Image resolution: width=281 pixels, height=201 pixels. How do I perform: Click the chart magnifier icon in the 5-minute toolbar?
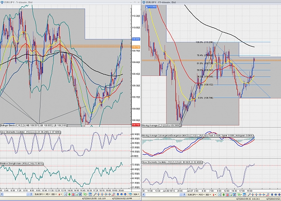(x=76, y=194)
